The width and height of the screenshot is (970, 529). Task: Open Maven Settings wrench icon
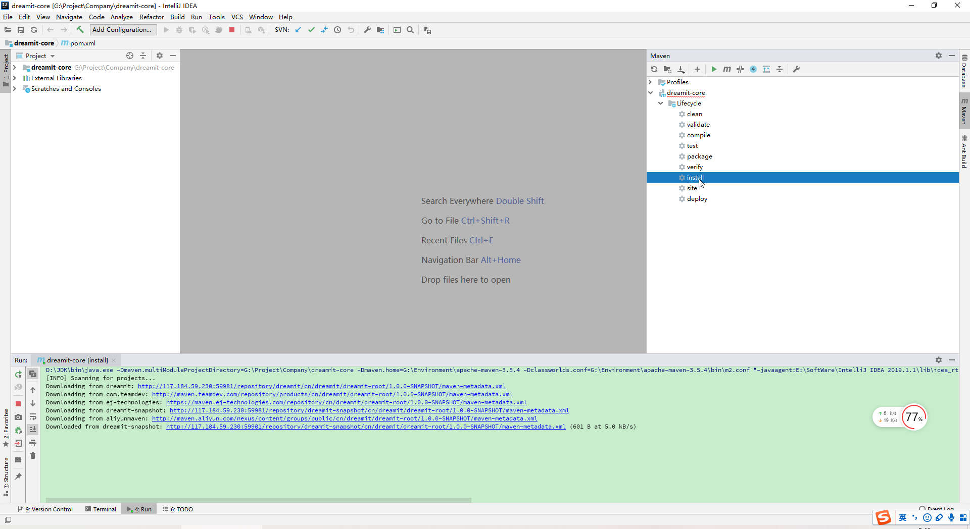[797, 69]
